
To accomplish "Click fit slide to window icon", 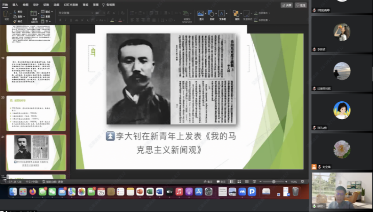I will [x=302, y=182].
